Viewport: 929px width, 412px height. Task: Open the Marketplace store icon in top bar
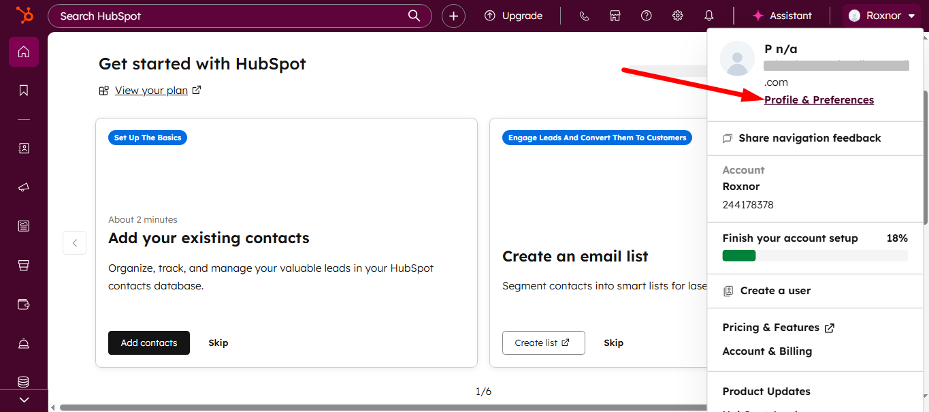(x=615, y=15)
